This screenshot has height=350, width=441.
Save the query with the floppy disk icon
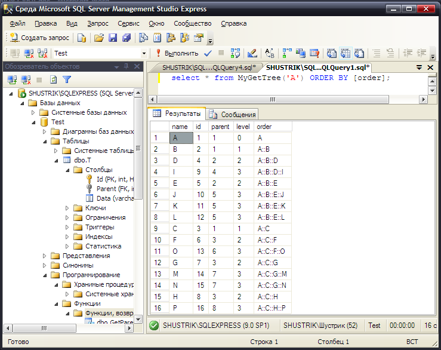tap(113, 38)
